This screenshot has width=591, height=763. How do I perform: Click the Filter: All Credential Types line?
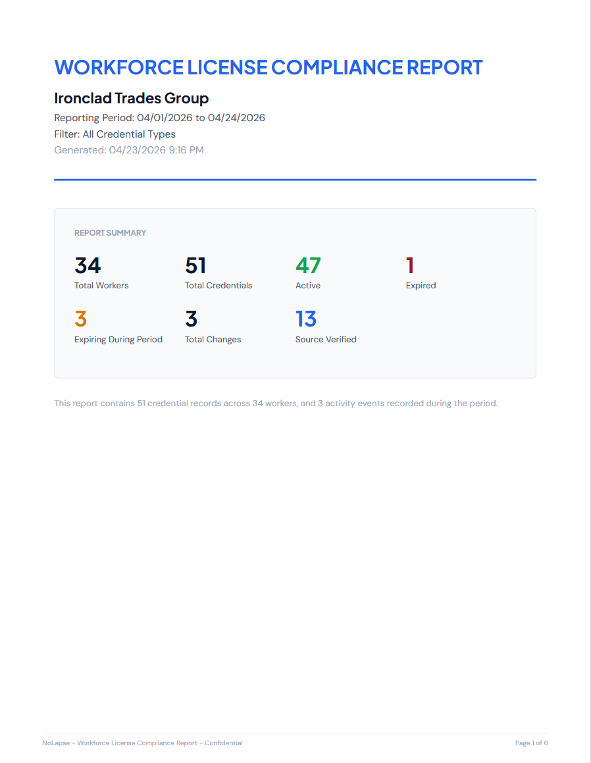(x=115, y=134)
